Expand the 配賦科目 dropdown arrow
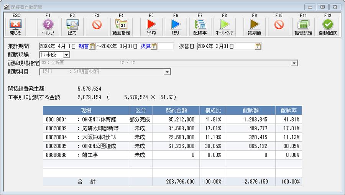345x195 pixels. click(167, 72)
